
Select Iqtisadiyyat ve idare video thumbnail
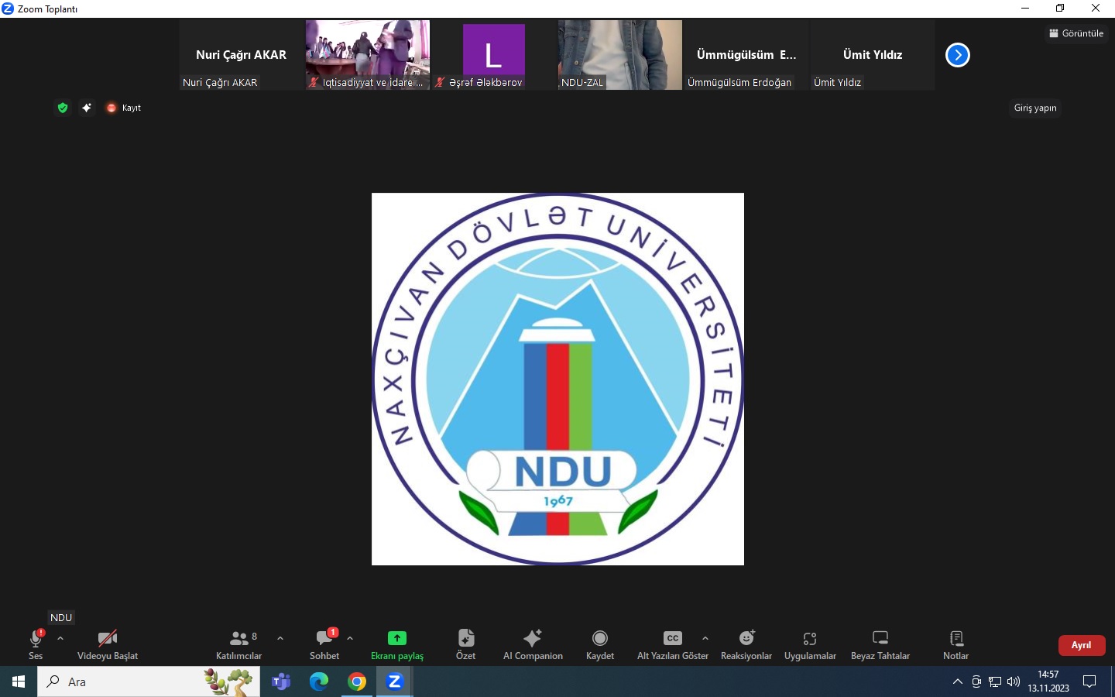tap(368, 55)
